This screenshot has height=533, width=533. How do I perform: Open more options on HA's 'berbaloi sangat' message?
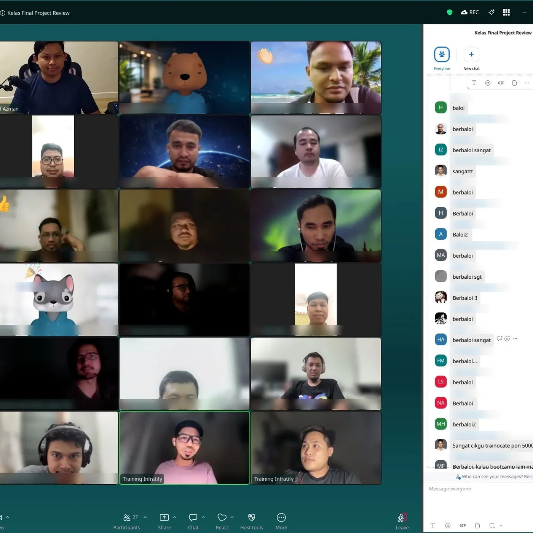click(x=515, y=338)
